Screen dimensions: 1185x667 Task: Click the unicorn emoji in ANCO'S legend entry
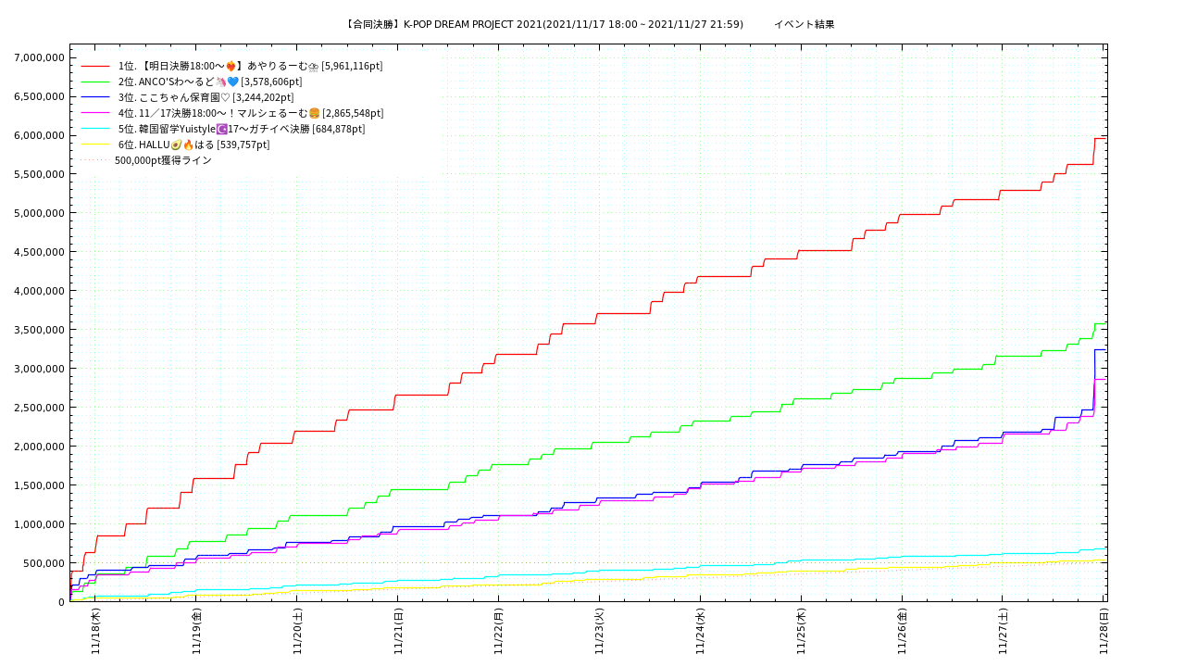[x=220, y=82]
